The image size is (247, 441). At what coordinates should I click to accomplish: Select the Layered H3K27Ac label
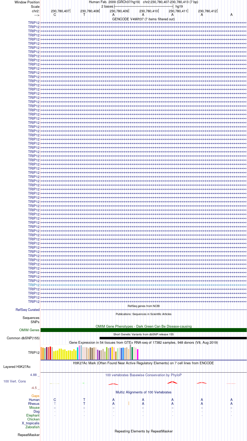click(x=17, y=367)
